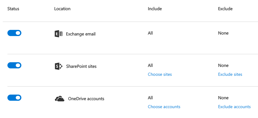The width and height of the screenshot is (258, 118).
Task: Disable the OneDrive accounts toggle
Action: [14, 98]
